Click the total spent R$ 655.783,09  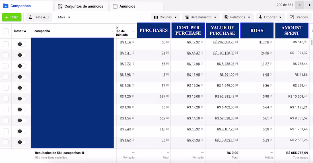(x=297, y=153)
